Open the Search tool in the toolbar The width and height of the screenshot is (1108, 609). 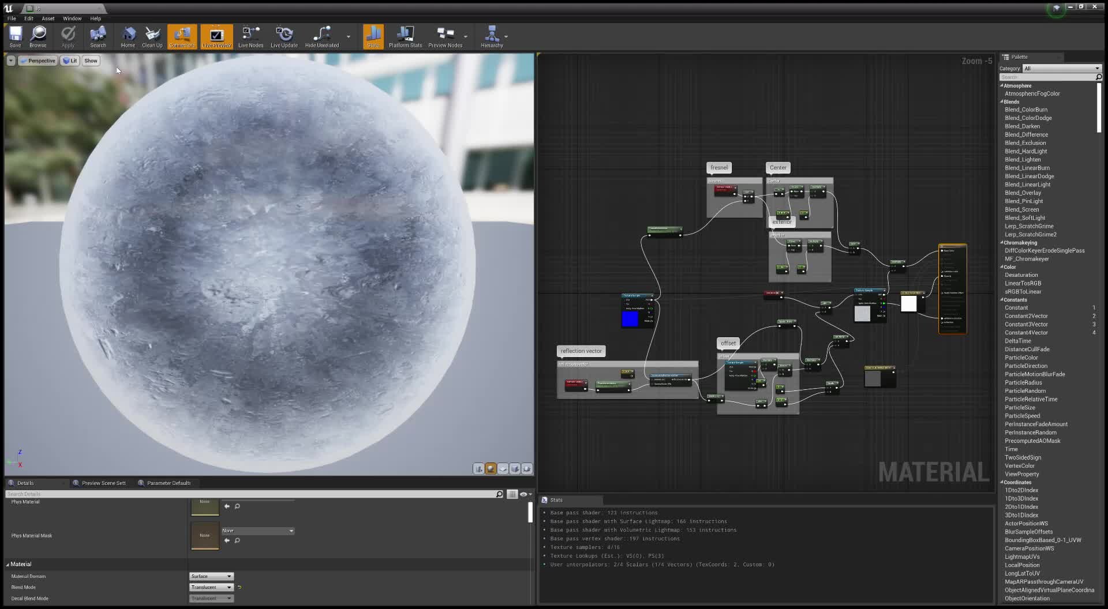tap(98, 36)
